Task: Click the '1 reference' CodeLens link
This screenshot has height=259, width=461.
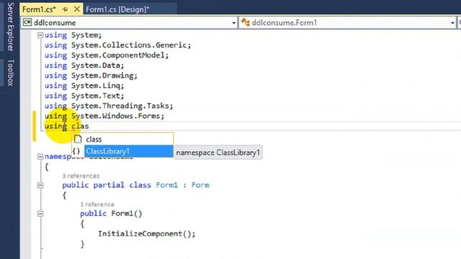Action: [97, 204]
